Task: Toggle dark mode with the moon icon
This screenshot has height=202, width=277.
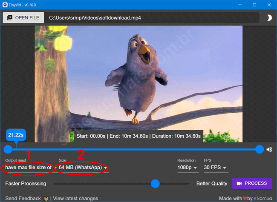Action: point(269,18)
